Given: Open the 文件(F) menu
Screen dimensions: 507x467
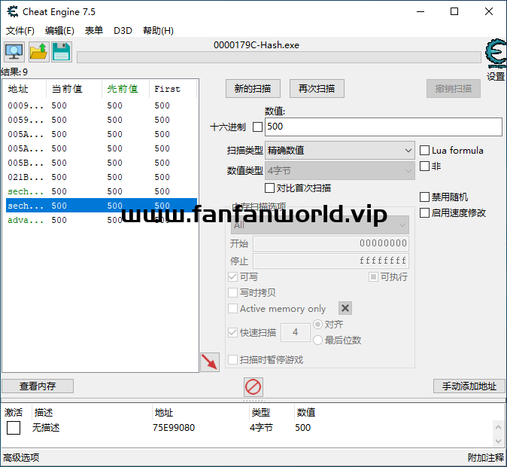Looking at the screenshot, I should (20, 31).
